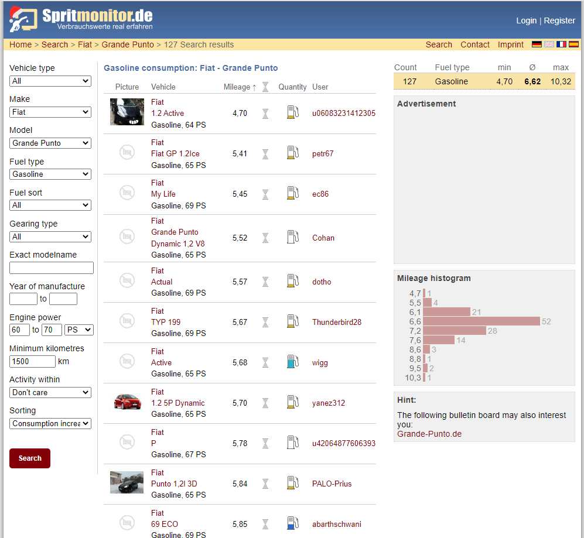The image size is (584, 538).
Task: Click hourglass icon in 1.2 Active row
Action: [x=265, y=113]
